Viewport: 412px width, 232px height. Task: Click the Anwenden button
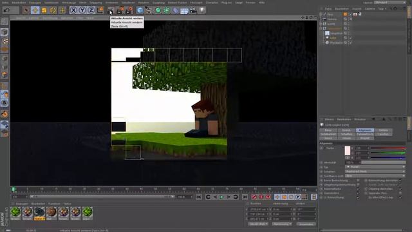coord(306,224)
